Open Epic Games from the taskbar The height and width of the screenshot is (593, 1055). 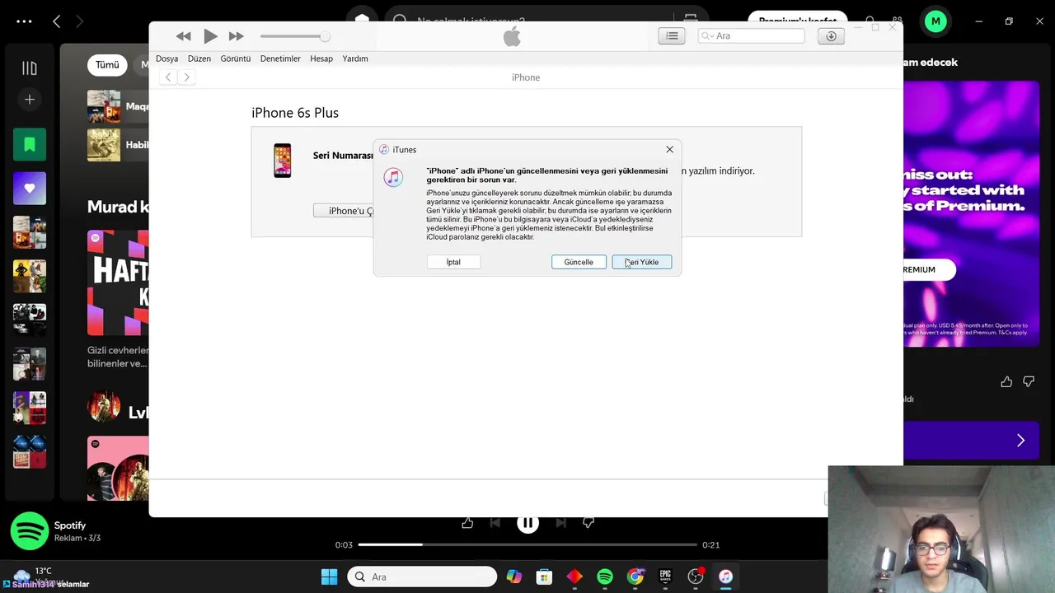tap(665, 577)
